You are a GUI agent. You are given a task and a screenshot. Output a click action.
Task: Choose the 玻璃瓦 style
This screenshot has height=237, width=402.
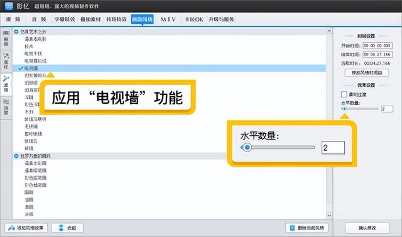[31, 141]
